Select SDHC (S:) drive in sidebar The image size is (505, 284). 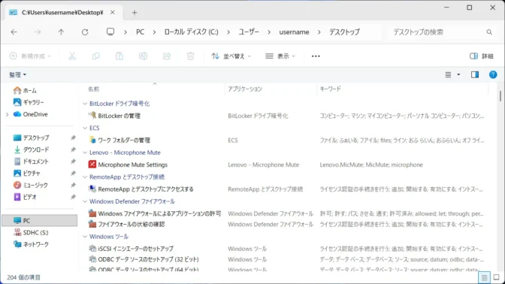point(31,232)
